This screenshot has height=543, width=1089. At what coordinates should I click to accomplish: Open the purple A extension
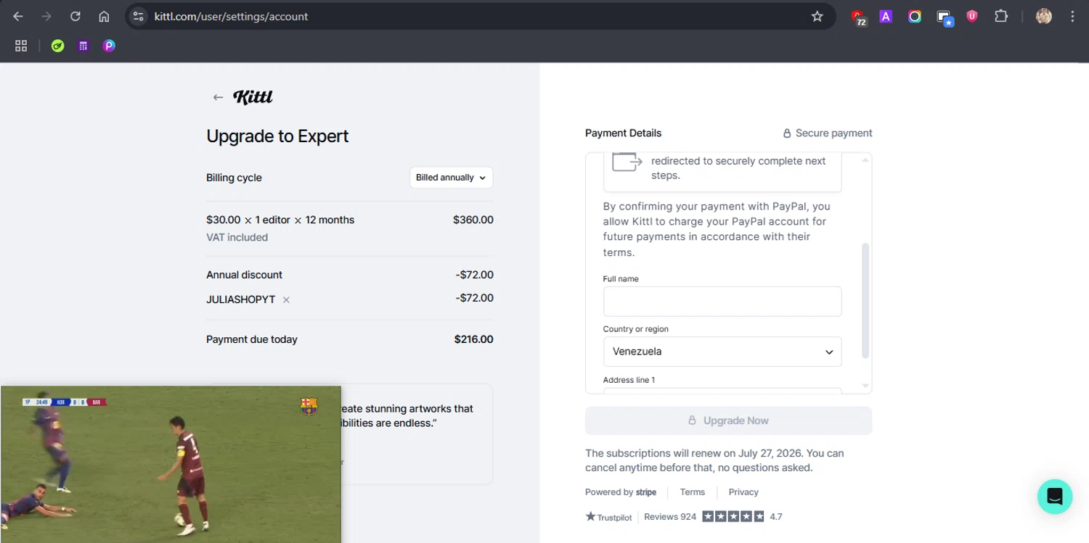click(x=886, y=16)
